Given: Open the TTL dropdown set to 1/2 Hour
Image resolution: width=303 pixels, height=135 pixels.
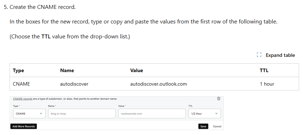Looking at the screenshot, I should point(204,114).
